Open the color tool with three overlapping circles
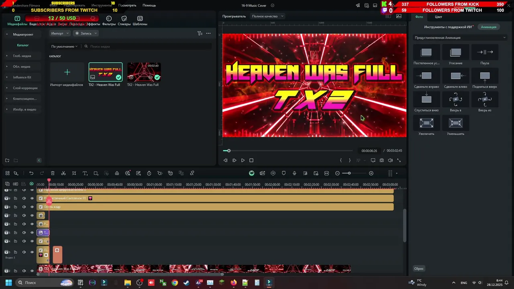This screenshot has width=514, height=289. pyautogui.click(x=117, y=173)
